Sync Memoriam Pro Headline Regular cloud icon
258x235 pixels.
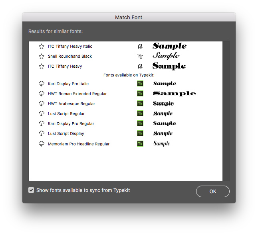coord(42,144)
